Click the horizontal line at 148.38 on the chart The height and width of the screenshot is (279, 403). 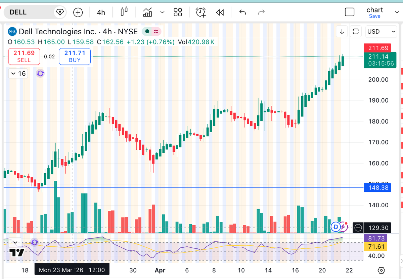[183, 187]
